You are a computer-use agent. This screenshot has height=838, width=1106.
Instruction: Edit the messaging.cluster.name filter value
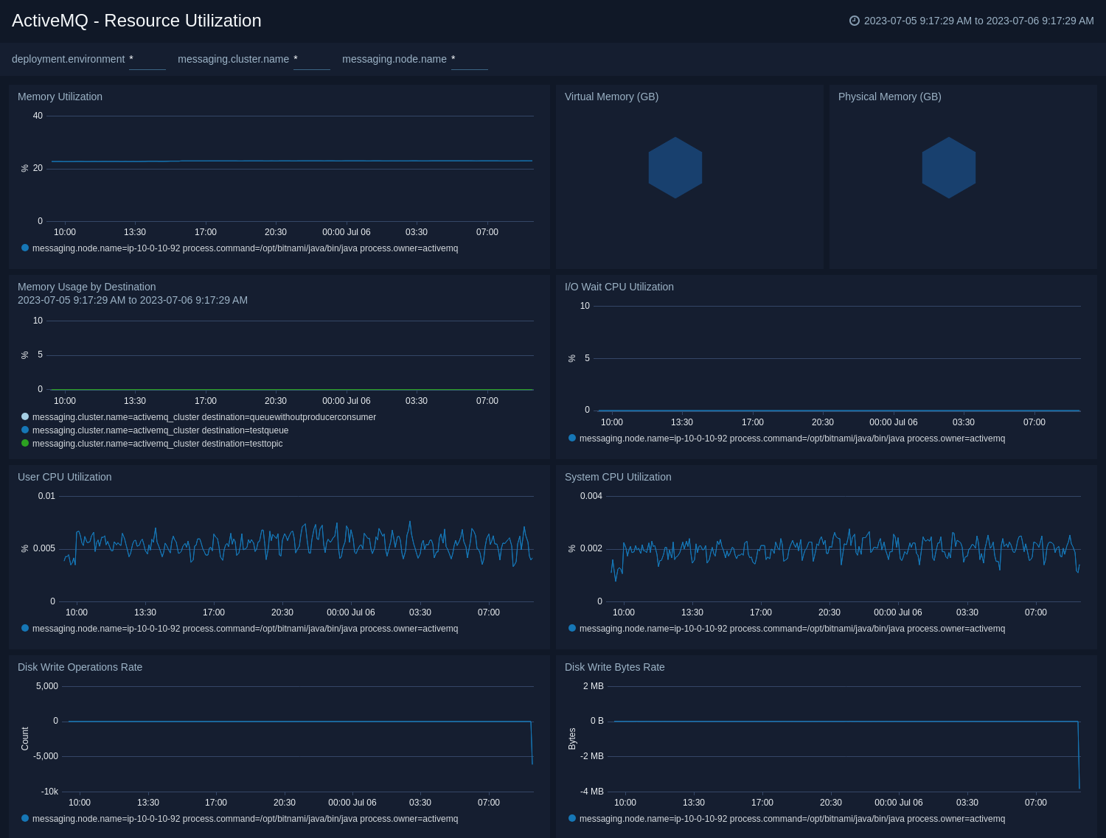tap(312, 60)
